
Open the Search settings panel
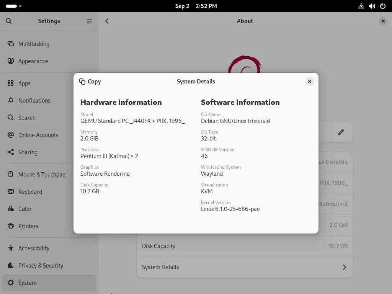tap(49, 118)
